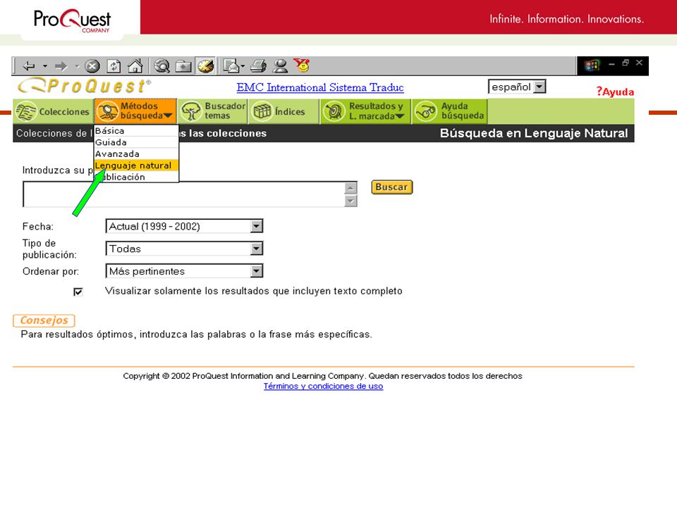Open the Métodos búsqueda menu tab

(135, 111)
